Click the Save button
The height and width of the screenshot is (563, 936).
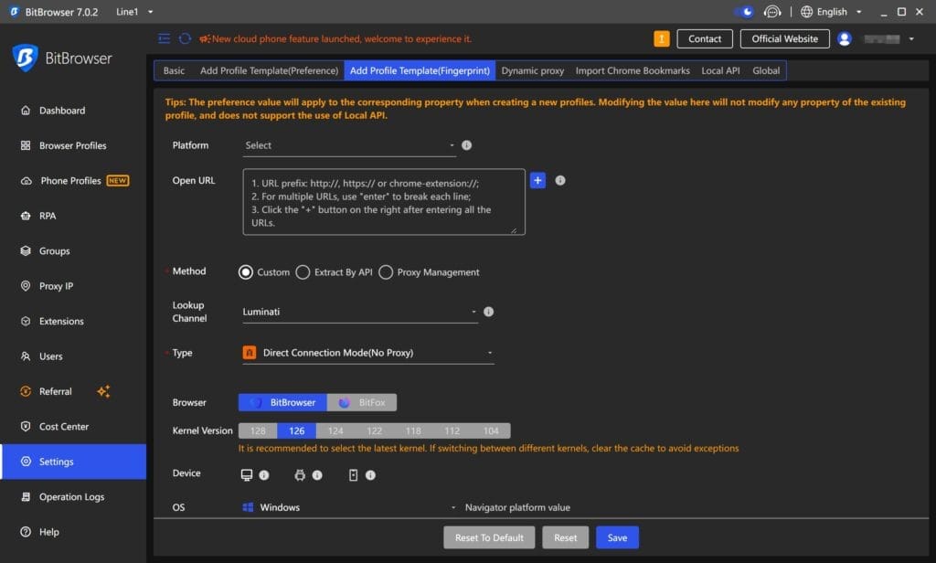click(617, 537)
